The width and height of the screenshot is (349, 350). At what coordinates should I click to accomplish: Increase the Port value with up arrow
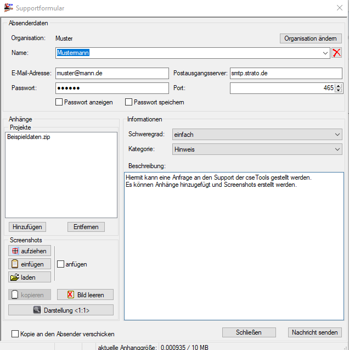338,86
